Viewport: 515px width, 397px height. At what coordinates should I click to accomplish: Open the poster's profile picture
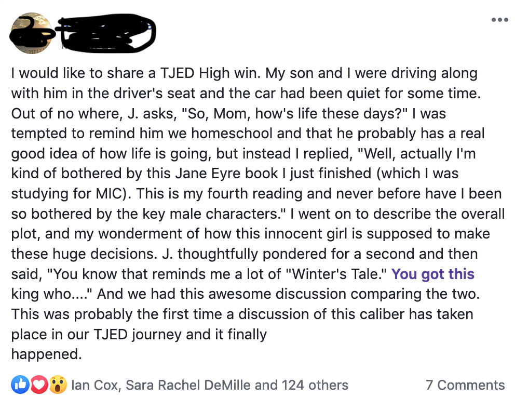(x=31, y=33)
